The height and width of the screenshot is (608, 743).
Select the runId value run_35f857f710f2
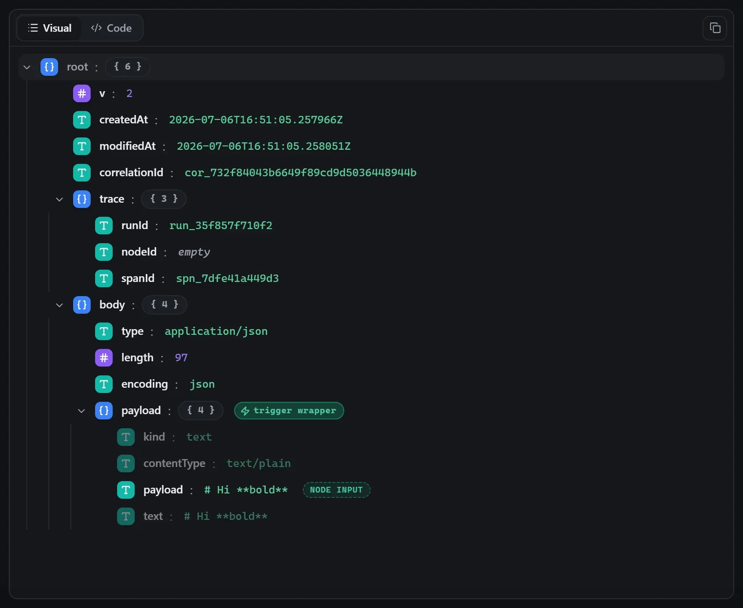[x=221, y=226]
